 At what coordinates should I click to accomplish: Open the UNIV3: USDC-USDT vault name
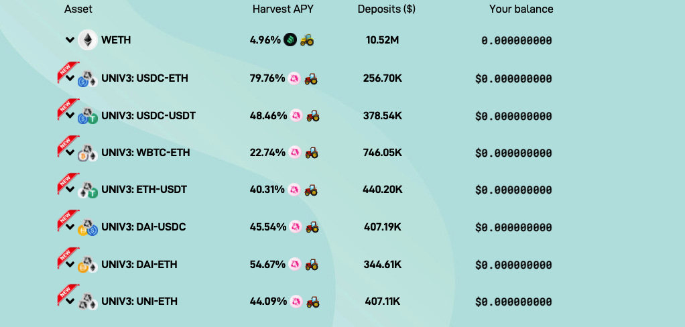point(149,116)
